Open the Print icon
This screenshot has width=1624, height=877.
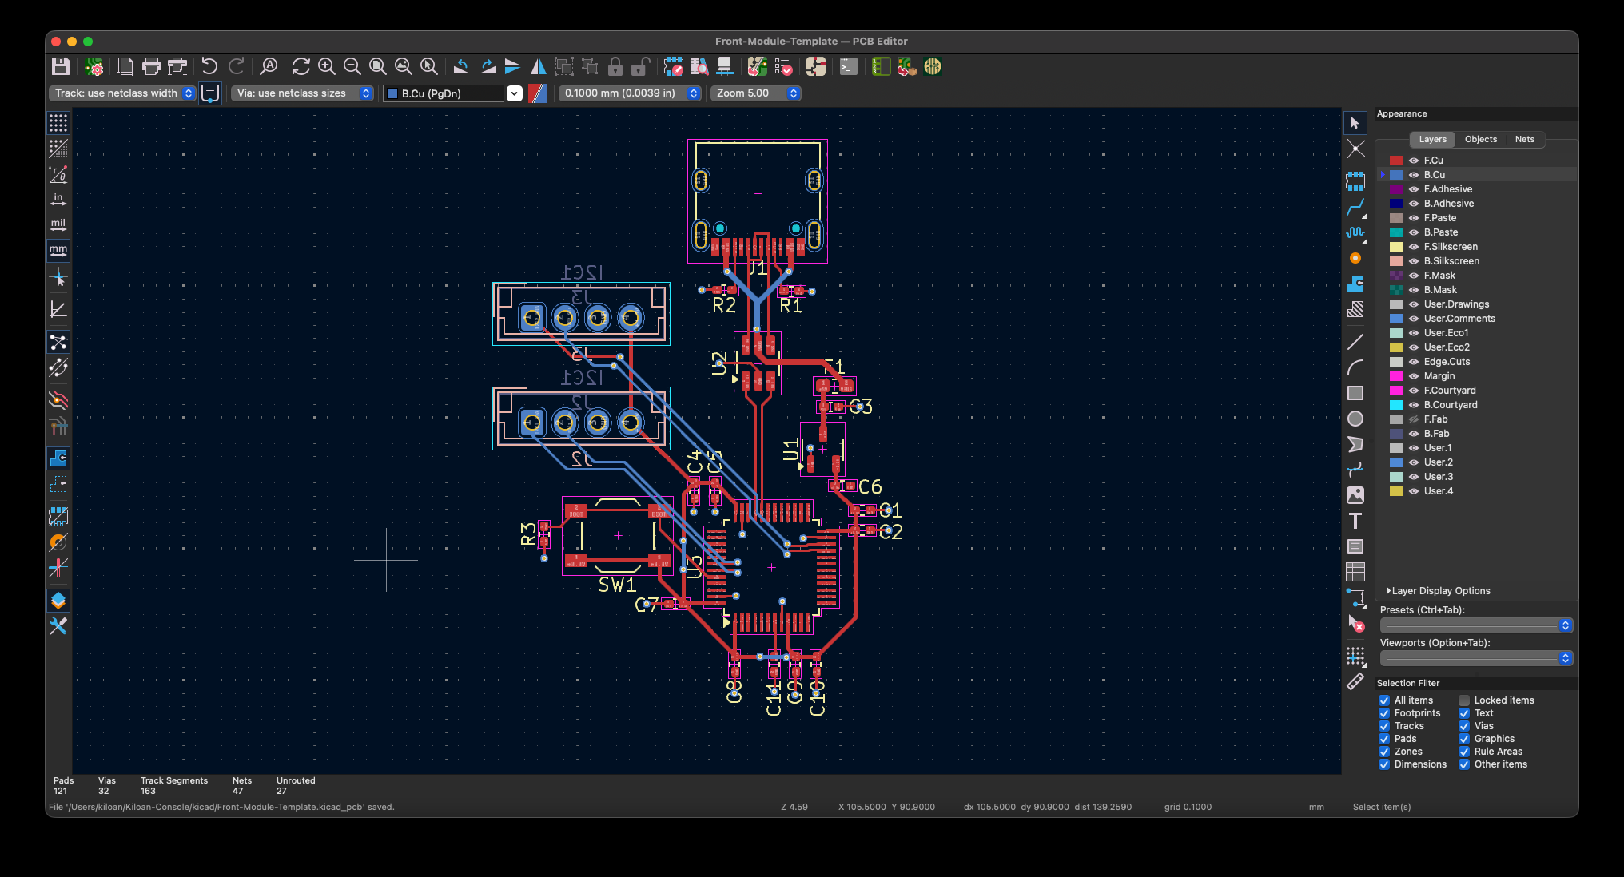pyautogui.click(x=151, y=66)
